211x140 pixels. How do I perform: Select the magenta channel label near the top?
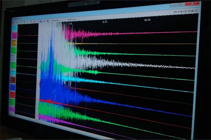[14, 35]
